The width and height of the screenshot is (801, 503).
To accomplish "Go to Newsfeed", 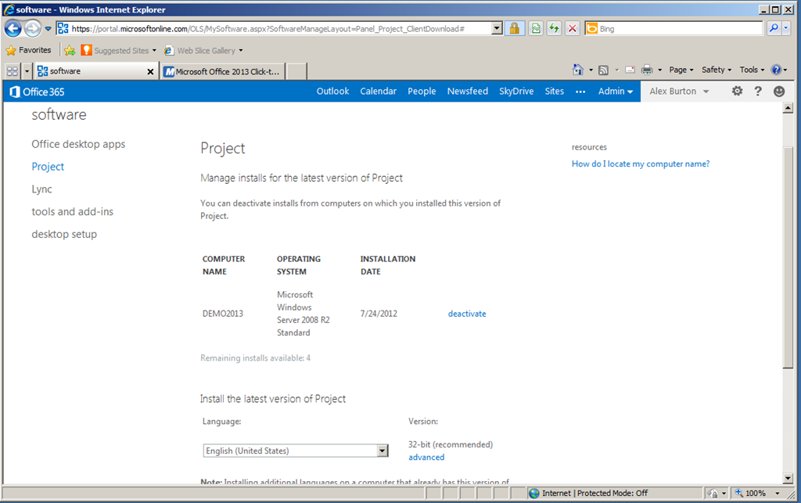I will [468, 92].
